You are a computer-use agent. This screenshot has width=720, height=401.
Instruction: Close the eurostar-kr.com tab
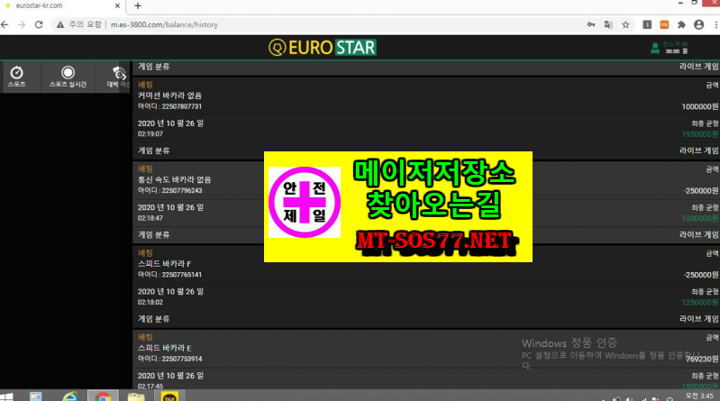[x=117, y=6]
